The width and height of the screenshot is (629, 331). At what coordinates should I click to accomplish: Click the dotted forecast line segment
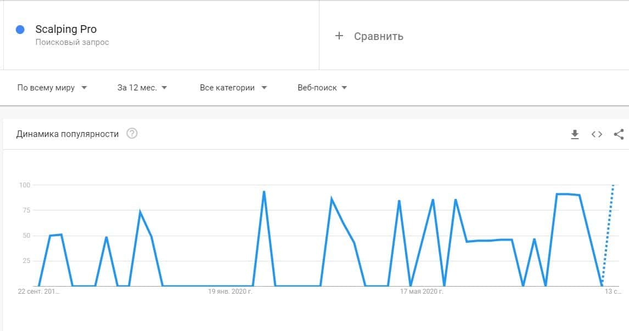[x=608, y=236]
